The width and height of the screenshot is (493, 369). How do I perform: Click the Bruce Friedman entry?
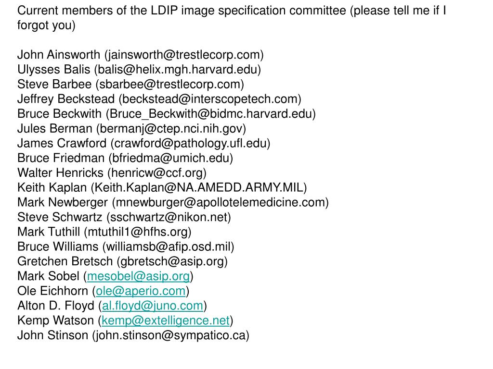[x=125, y=158]
